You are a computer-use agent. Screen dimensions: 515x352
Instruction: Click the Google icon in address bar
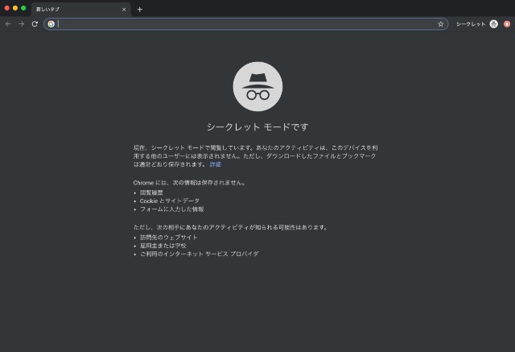[51, 24]
